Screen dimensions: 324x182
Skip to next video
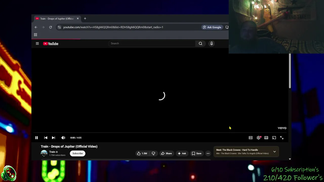(53, 138)
